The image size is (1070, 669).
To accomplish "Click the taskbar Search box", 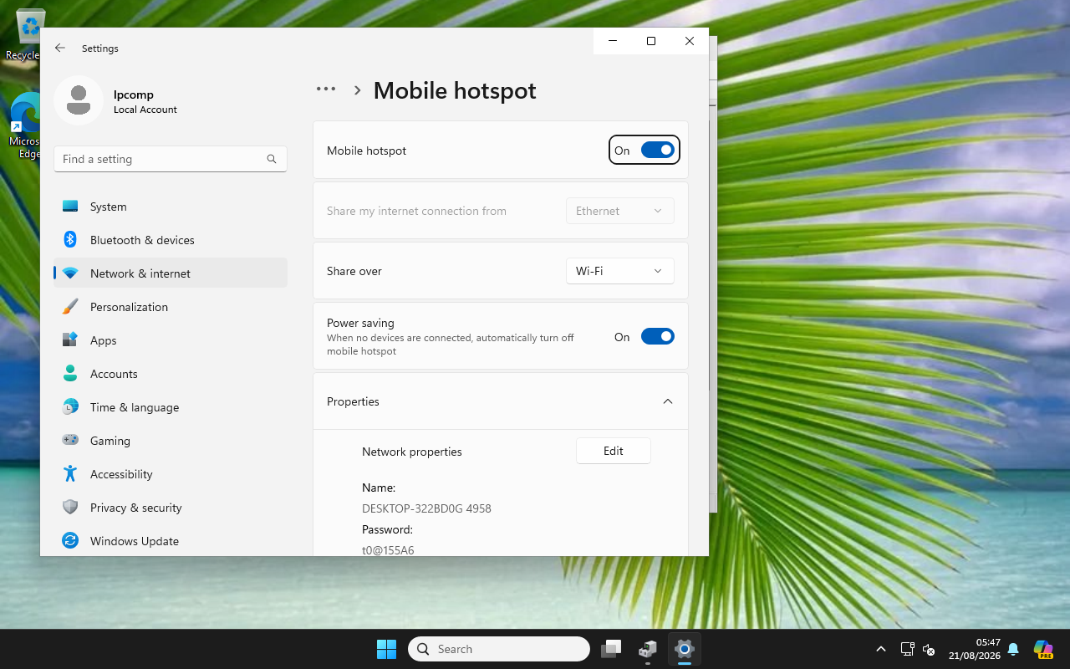I will 499,649.
